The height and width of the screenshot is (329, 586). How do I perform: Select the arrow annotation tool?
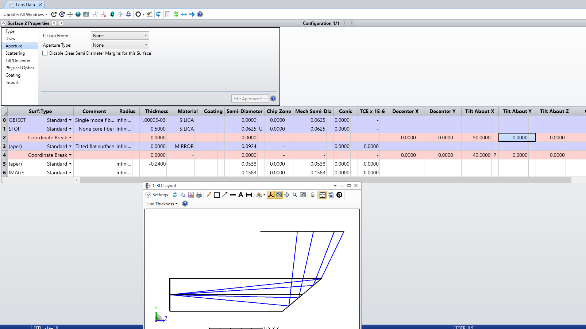point(225,195)
